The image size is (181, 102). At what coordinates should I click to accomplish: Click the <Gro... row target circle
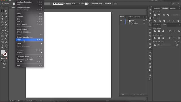pos(144,23)
